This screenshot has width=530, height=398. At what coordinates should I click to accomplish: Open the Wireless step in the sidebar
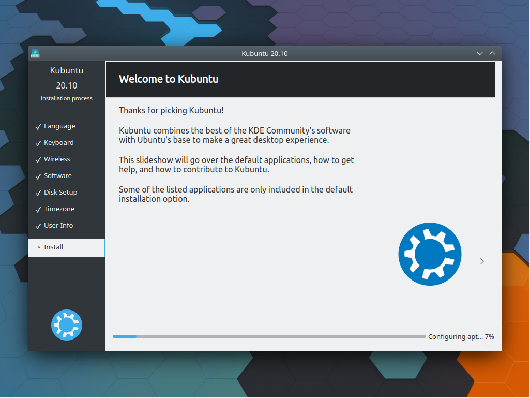pyautogui.click(x=53, y=159)
